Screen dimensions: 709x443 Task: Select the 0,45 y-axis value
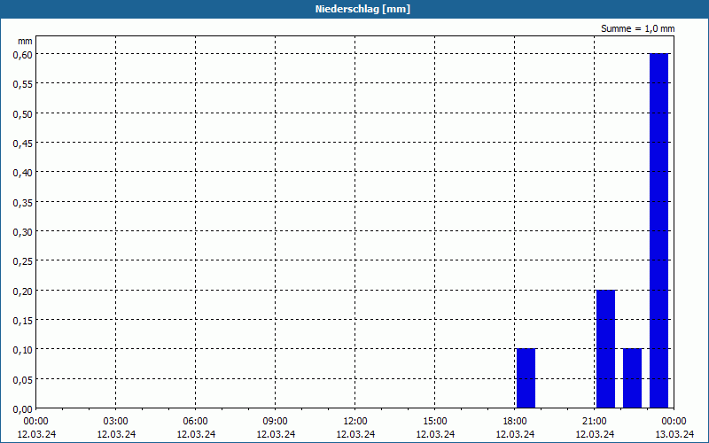click(x=23, y=144)
